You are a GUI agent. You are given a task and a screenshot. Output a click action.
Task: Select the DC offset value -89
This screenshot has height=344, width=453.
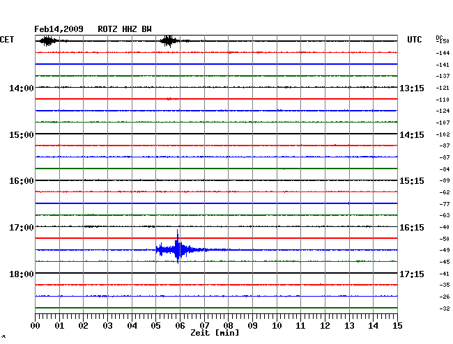tap(445, 180)
